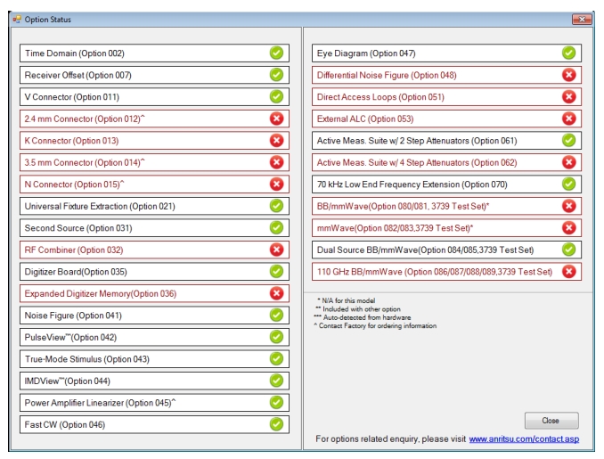604x459 pixels.
Task: Click the red X for BB/mmWave Option 080/081
Action: (568, 206)
